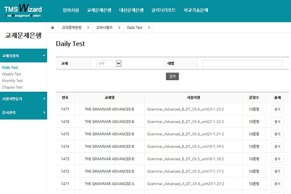
Task: Click the 시험지명 column header
Action: tap(194, 97)
